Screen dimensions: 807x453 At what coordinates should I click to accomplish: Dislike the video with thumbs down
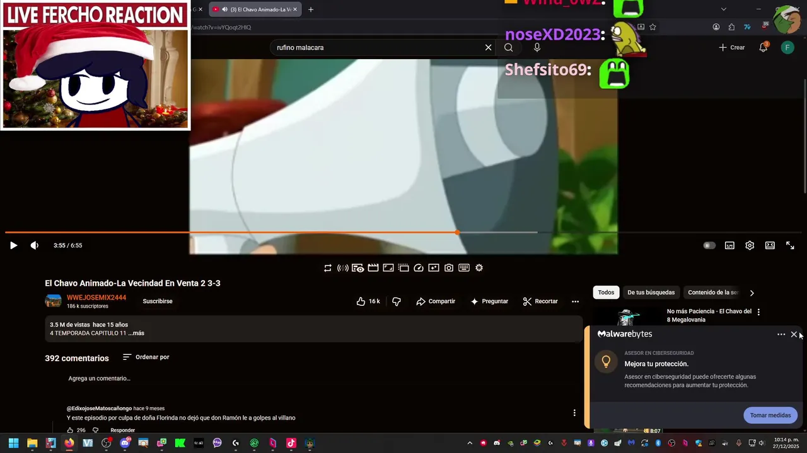coord(397,301)
